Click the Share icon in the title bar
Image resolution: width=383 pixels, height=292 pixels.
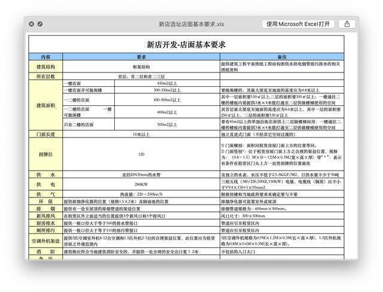[346, 24]
